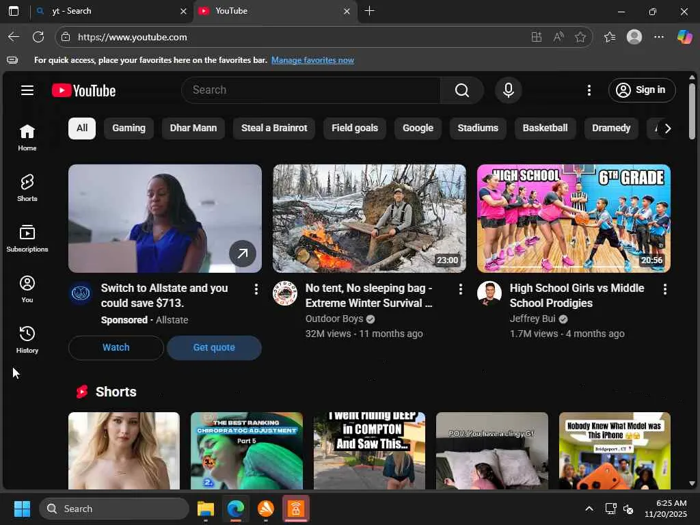Click the Jeffrey Bui channel avatar

[489, 293]
